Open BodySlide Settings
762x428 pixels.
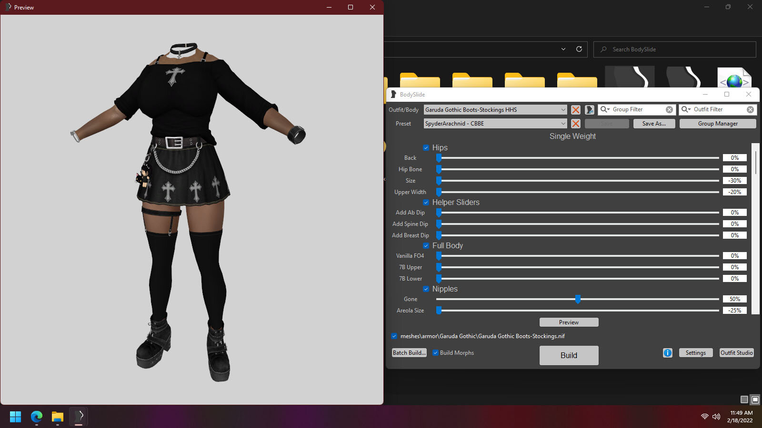point(695,353)
